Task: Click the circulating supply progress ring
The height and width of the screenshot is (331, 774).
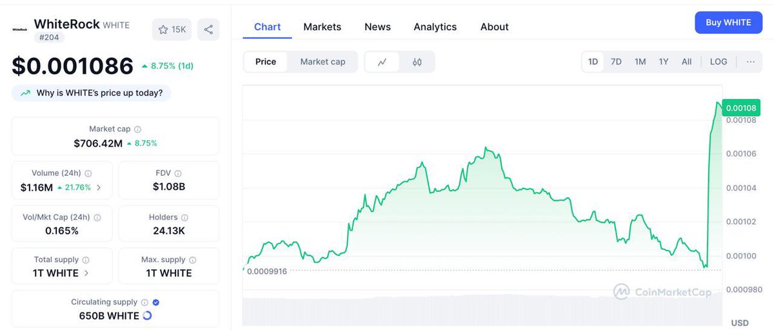Action: (146, 316)
